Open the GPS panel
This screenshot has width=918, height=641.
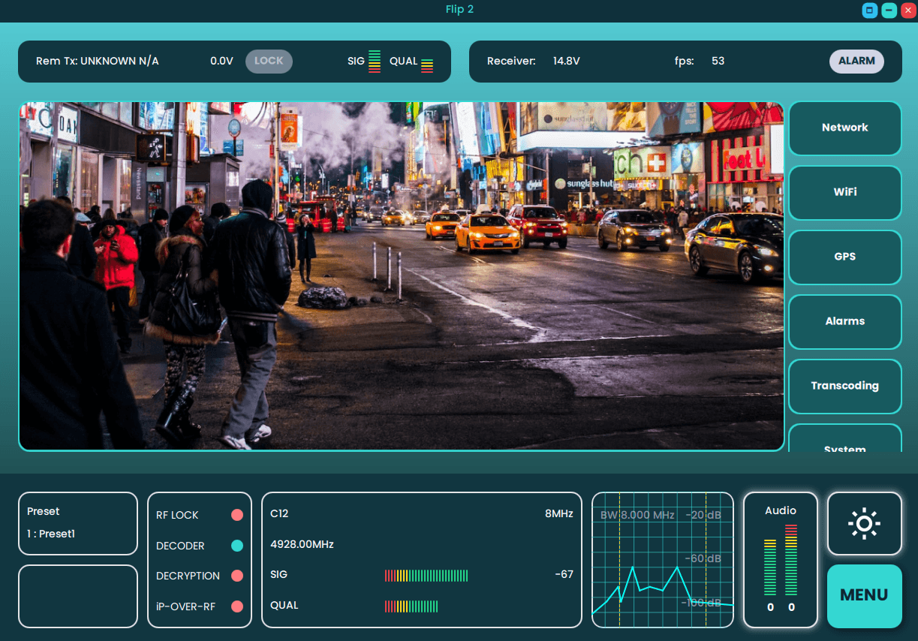(x=844, y=257)
